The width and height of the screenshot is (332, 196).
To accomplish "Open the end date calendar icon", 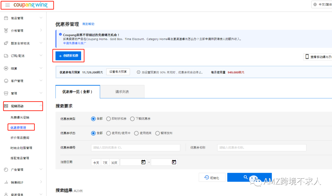I will 174,162.
